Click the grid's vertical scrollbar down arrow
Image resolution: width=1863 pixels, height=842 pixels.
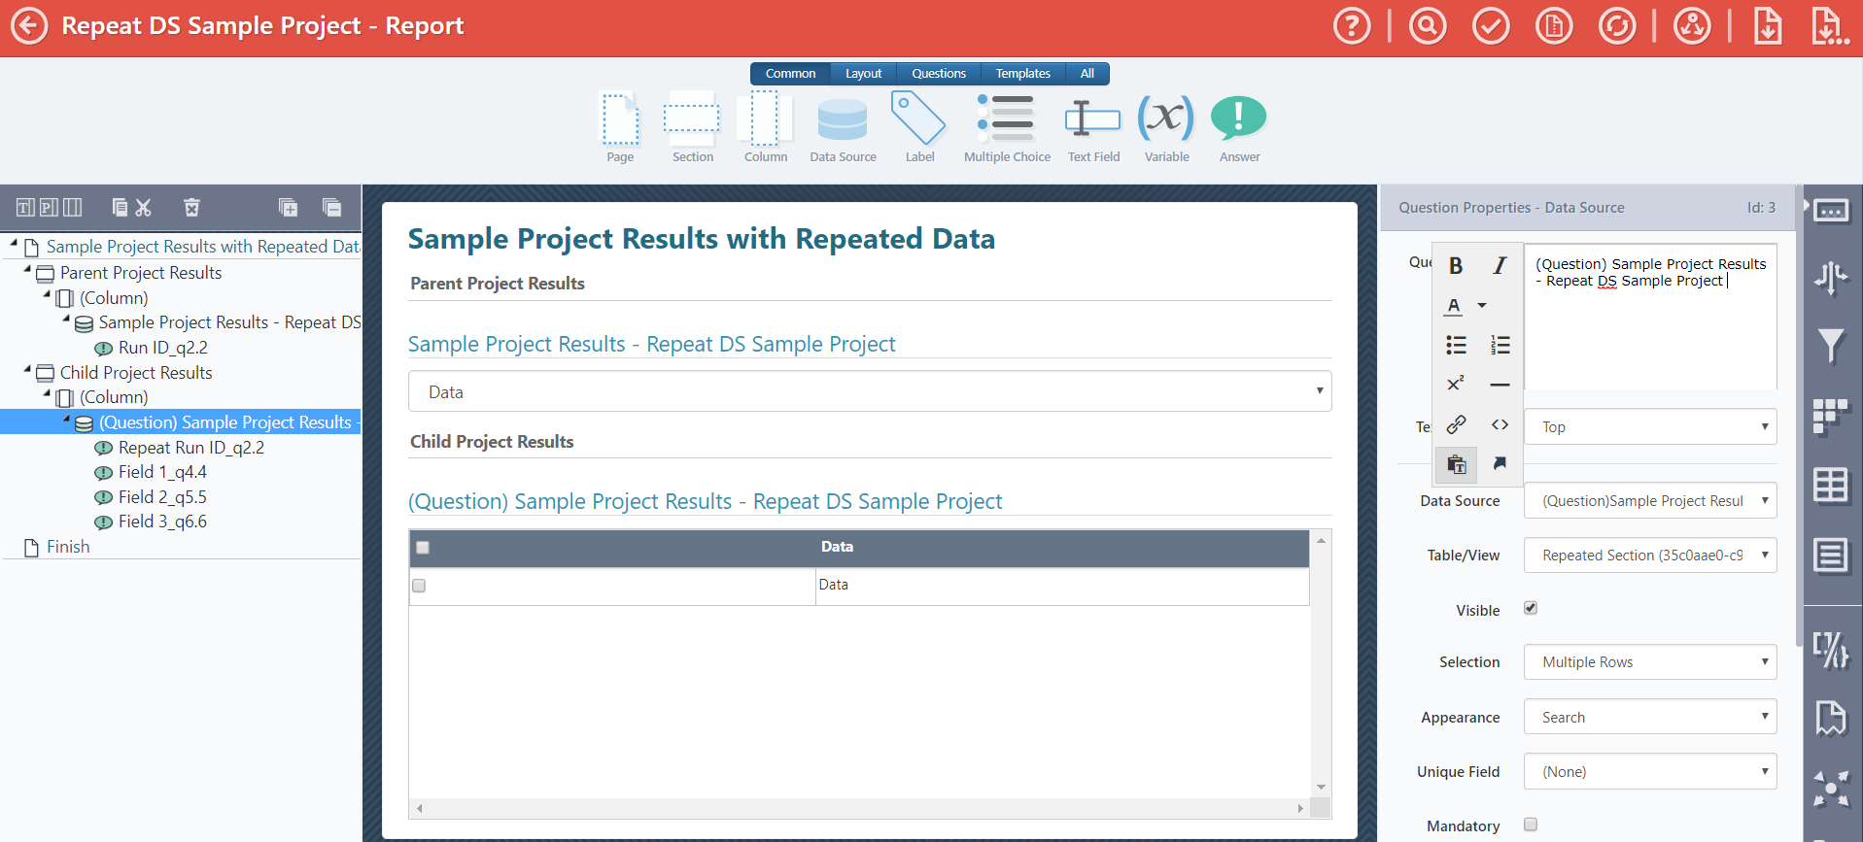(1321, 787)
